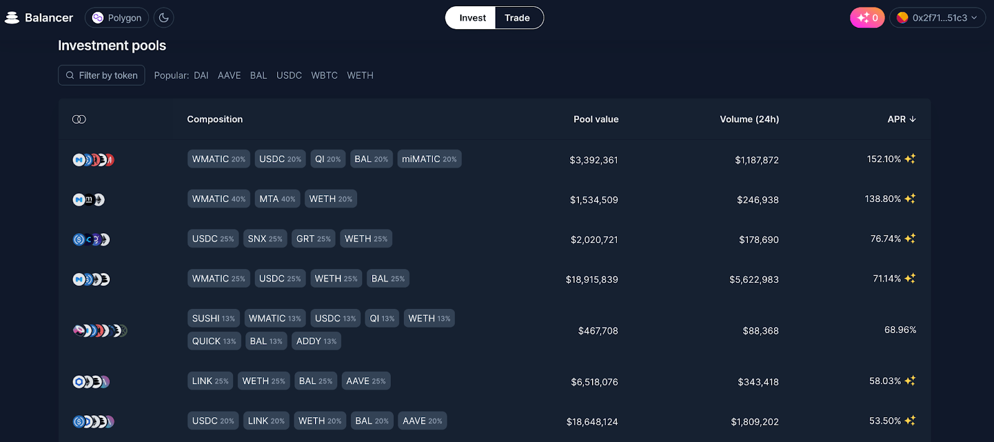Select pool value $6,518,076
This screenshot has width=994, height=442.
pyautogui.click(x=595, y=382)
